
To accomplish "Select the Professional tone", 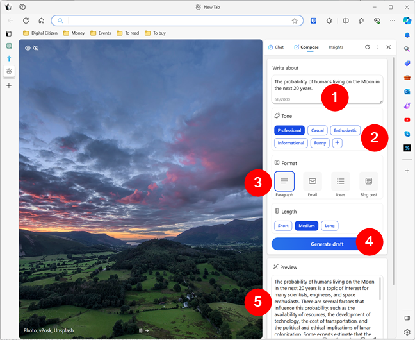I will [x=289, y=130].
